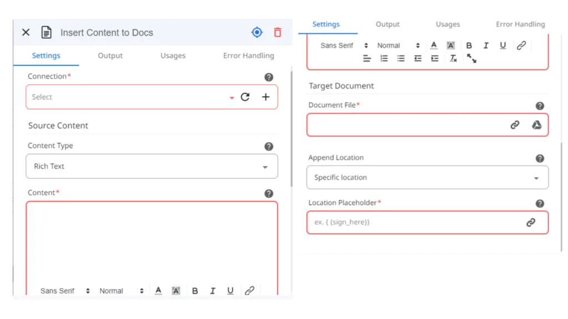
Task: Click the blue target locate icon
Action: [x=257, y=33]
